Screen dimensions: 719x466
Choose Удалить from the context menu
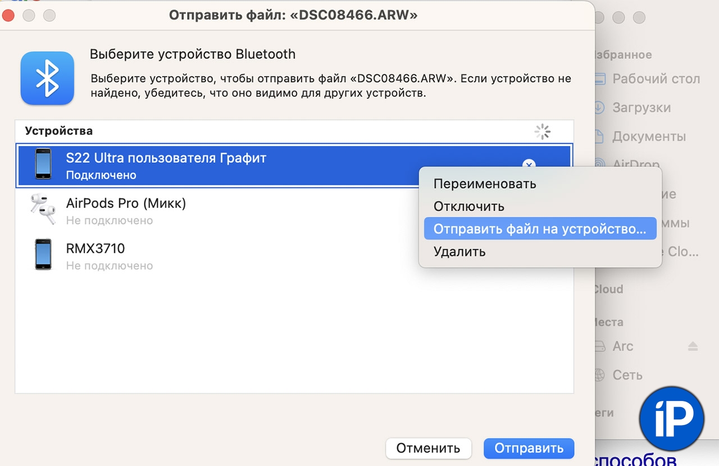pyautogui.click(x=459, y=252)
